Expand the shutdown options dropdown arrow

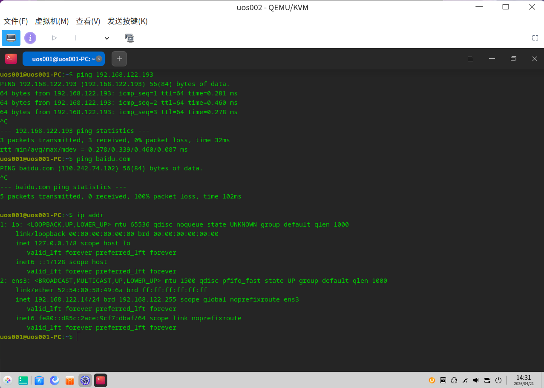[107, 38]
